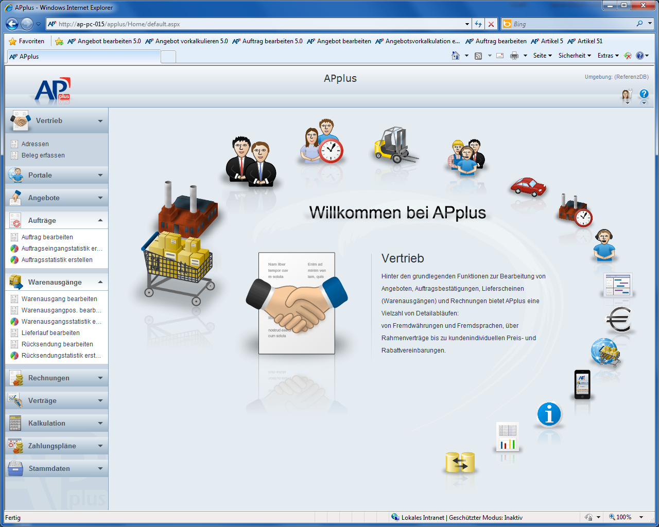Viewport: 659px width, 527px height.
Task: Open the Adressen link under Vertrieb
Action: (35, 144)
